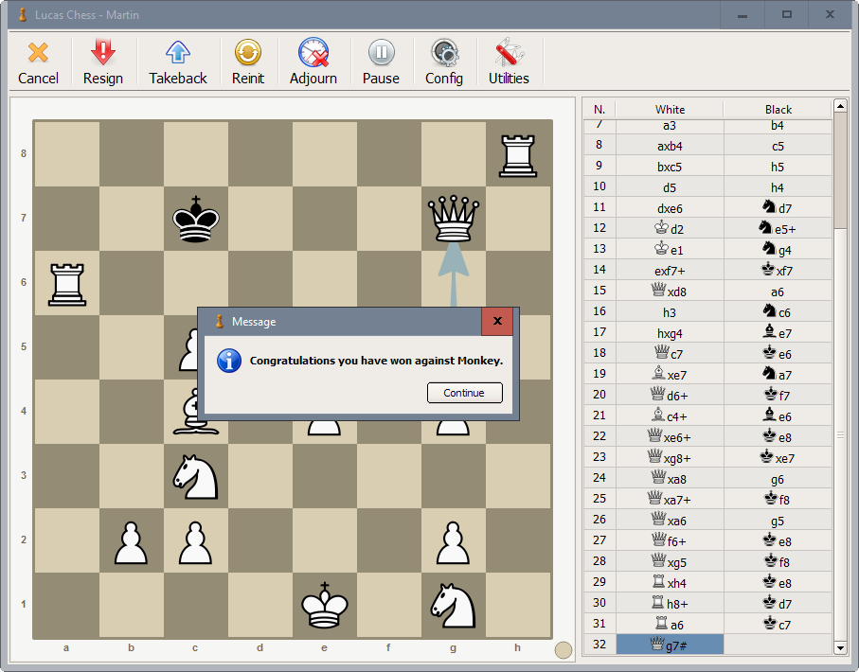This screenshot has width=859, height=672.
Task: Select move 26 white Qxa6 cell
Action: (x=670, y=521)
